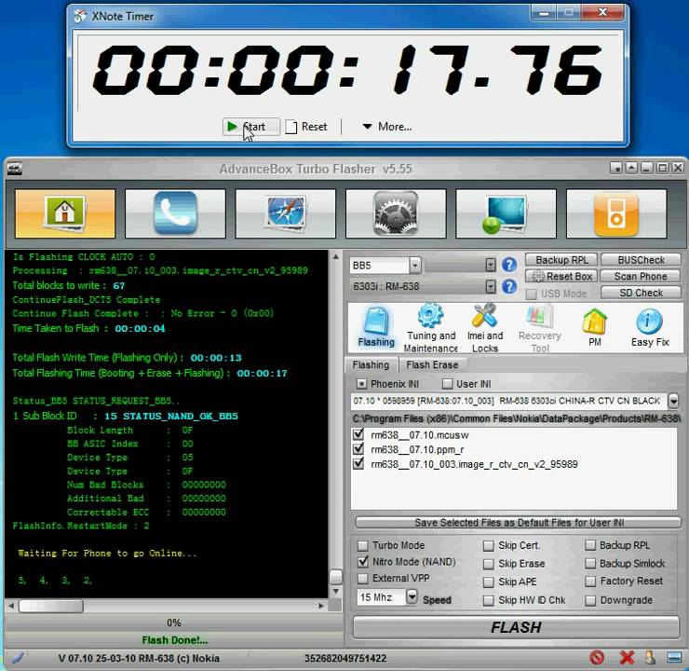Select Phoenix INI option

[361, 384]
